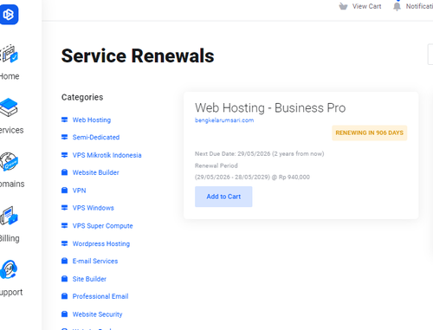The image size is (433, 330).
Task: Select the Professional Email category
Action: coord(100,296)
